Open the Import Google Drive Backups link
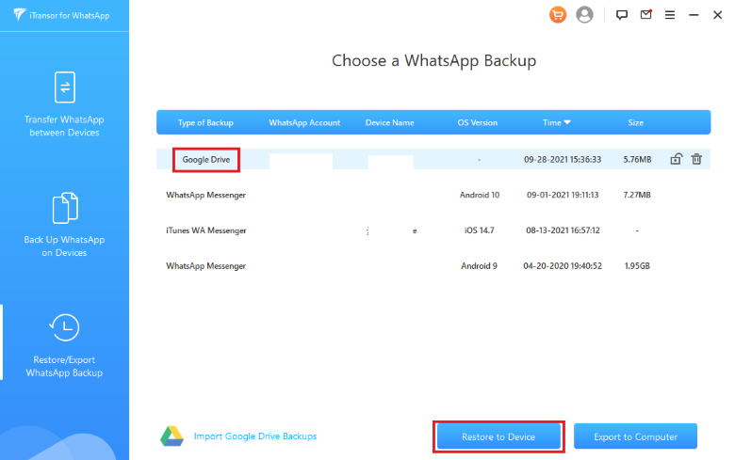 254,436
